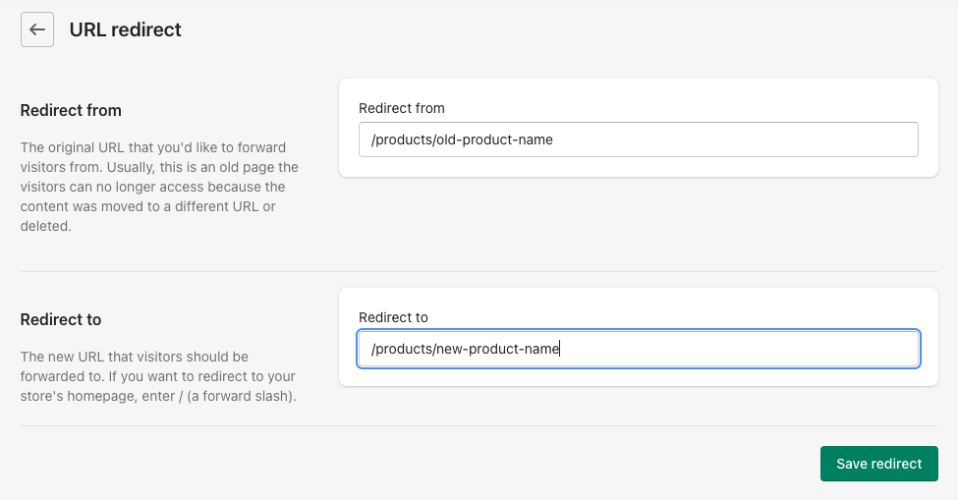Click the back arrow icon
Image resolution: width=958 pixels, height=500 pixels.
coord(36,29)
